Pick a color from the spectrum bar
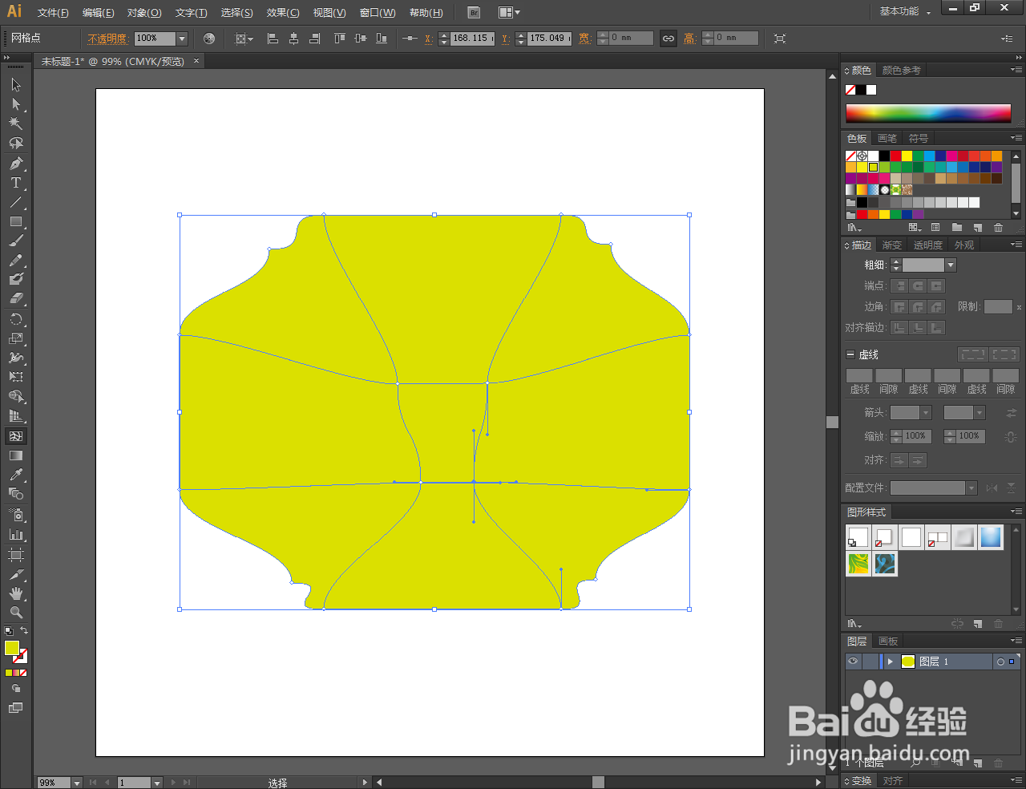This screenshot has width=1026, height=789. pos(928,113)
